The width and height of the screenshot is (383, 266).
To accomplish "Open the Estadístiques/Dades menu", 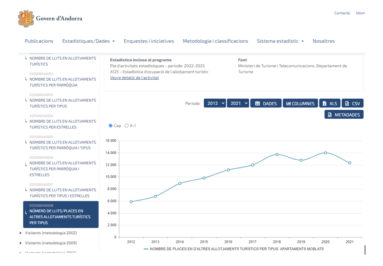I will (88, 41).
